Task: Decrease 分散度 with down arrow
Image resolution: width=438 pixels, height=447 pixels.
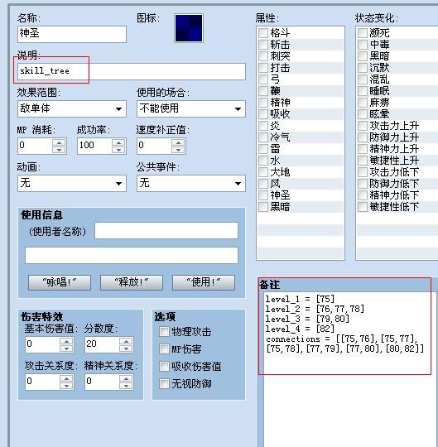Action: [x=126, y=348]
